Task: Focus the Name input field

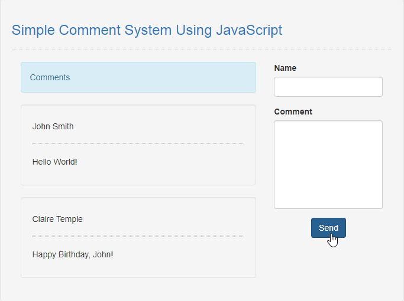Action: 328,87
